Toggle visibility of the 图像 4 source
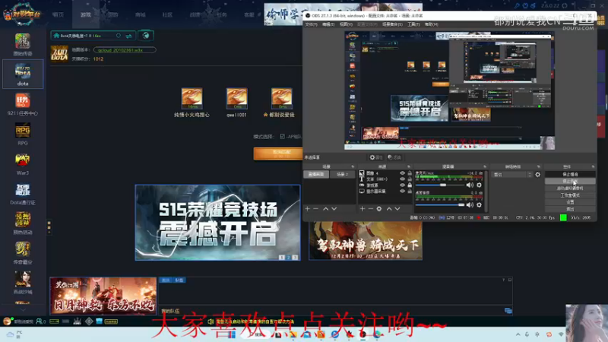The image size is (608, 342). (403, 173)
